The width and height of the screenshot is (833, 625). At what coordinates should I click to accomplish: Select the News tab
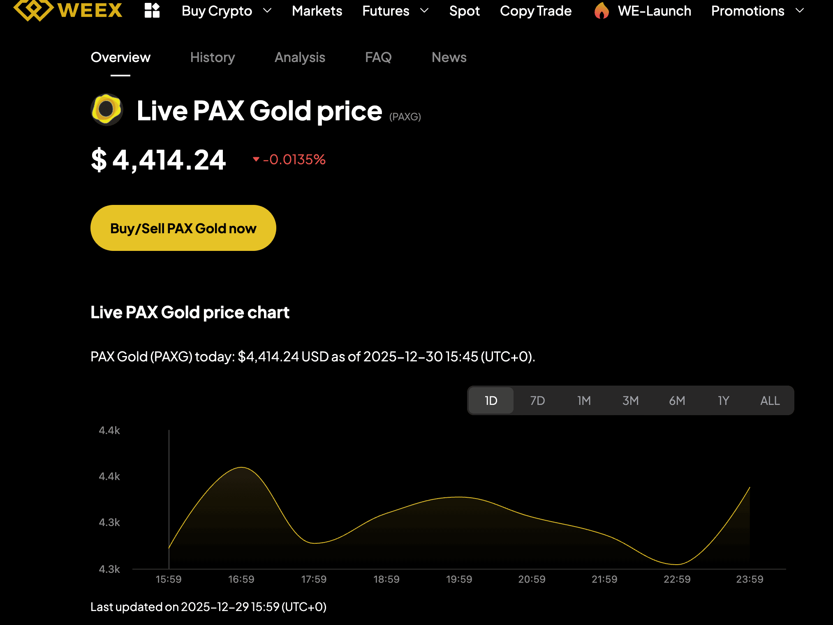click(x=449, y=57)
